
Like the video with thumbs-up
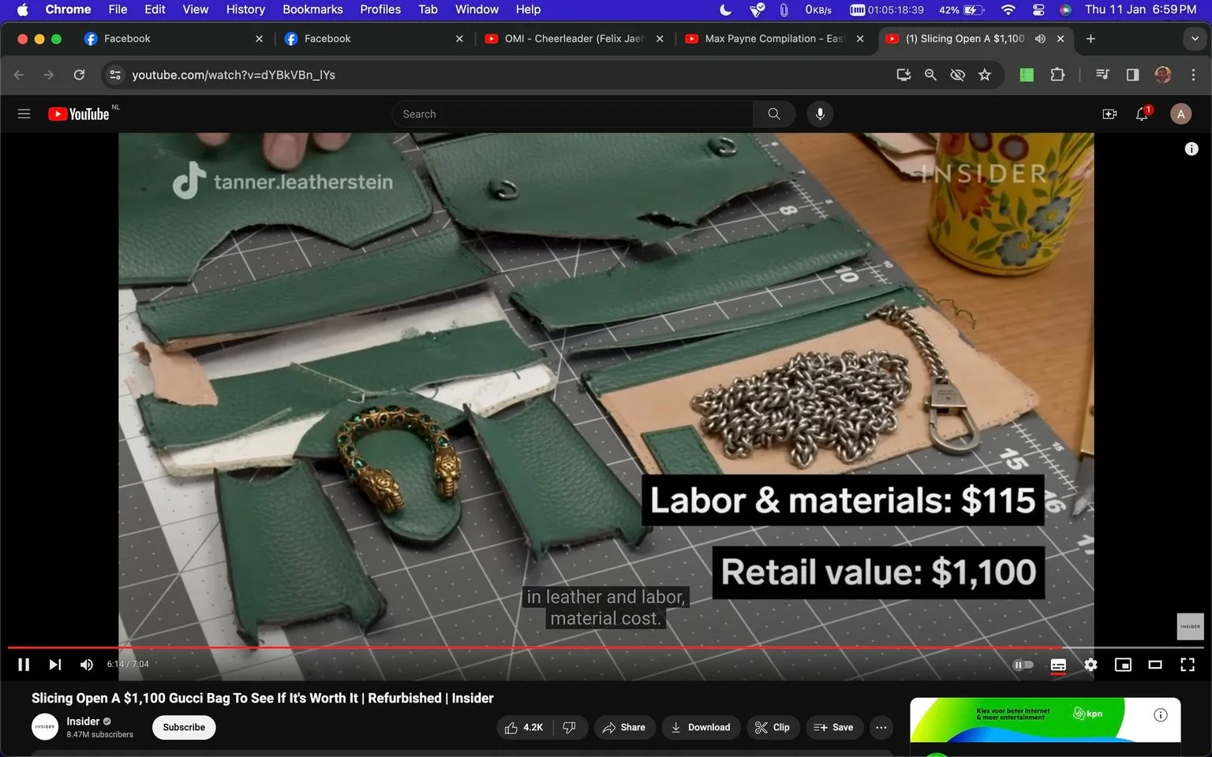[525, 727]
